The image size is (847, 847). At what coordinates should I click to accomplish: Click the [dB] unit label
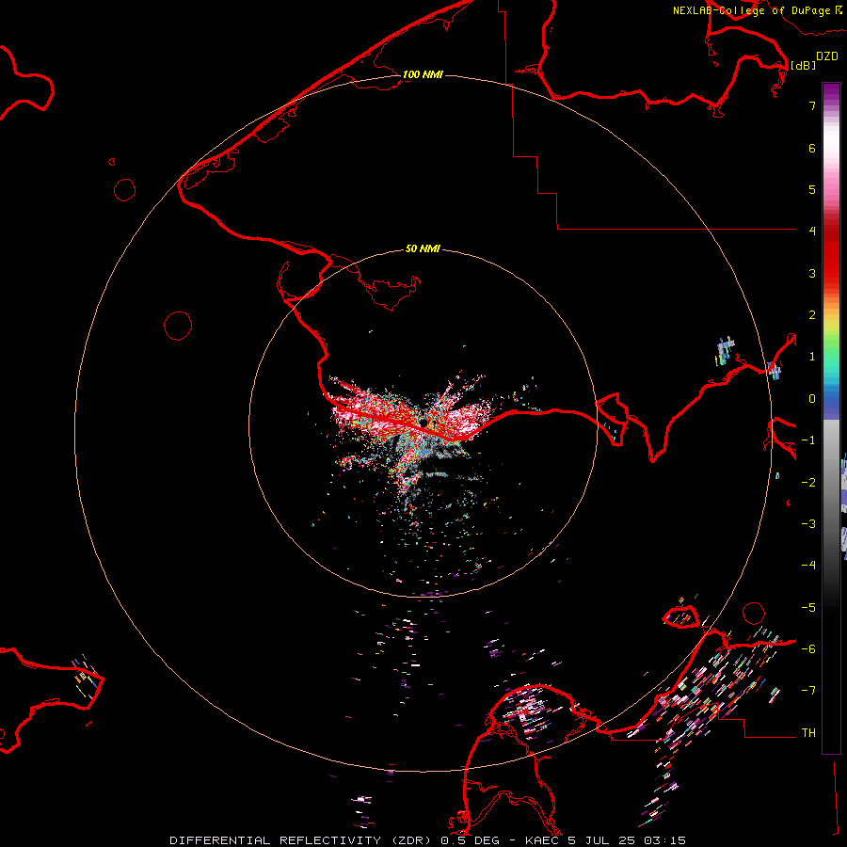(x=804, y=65)
